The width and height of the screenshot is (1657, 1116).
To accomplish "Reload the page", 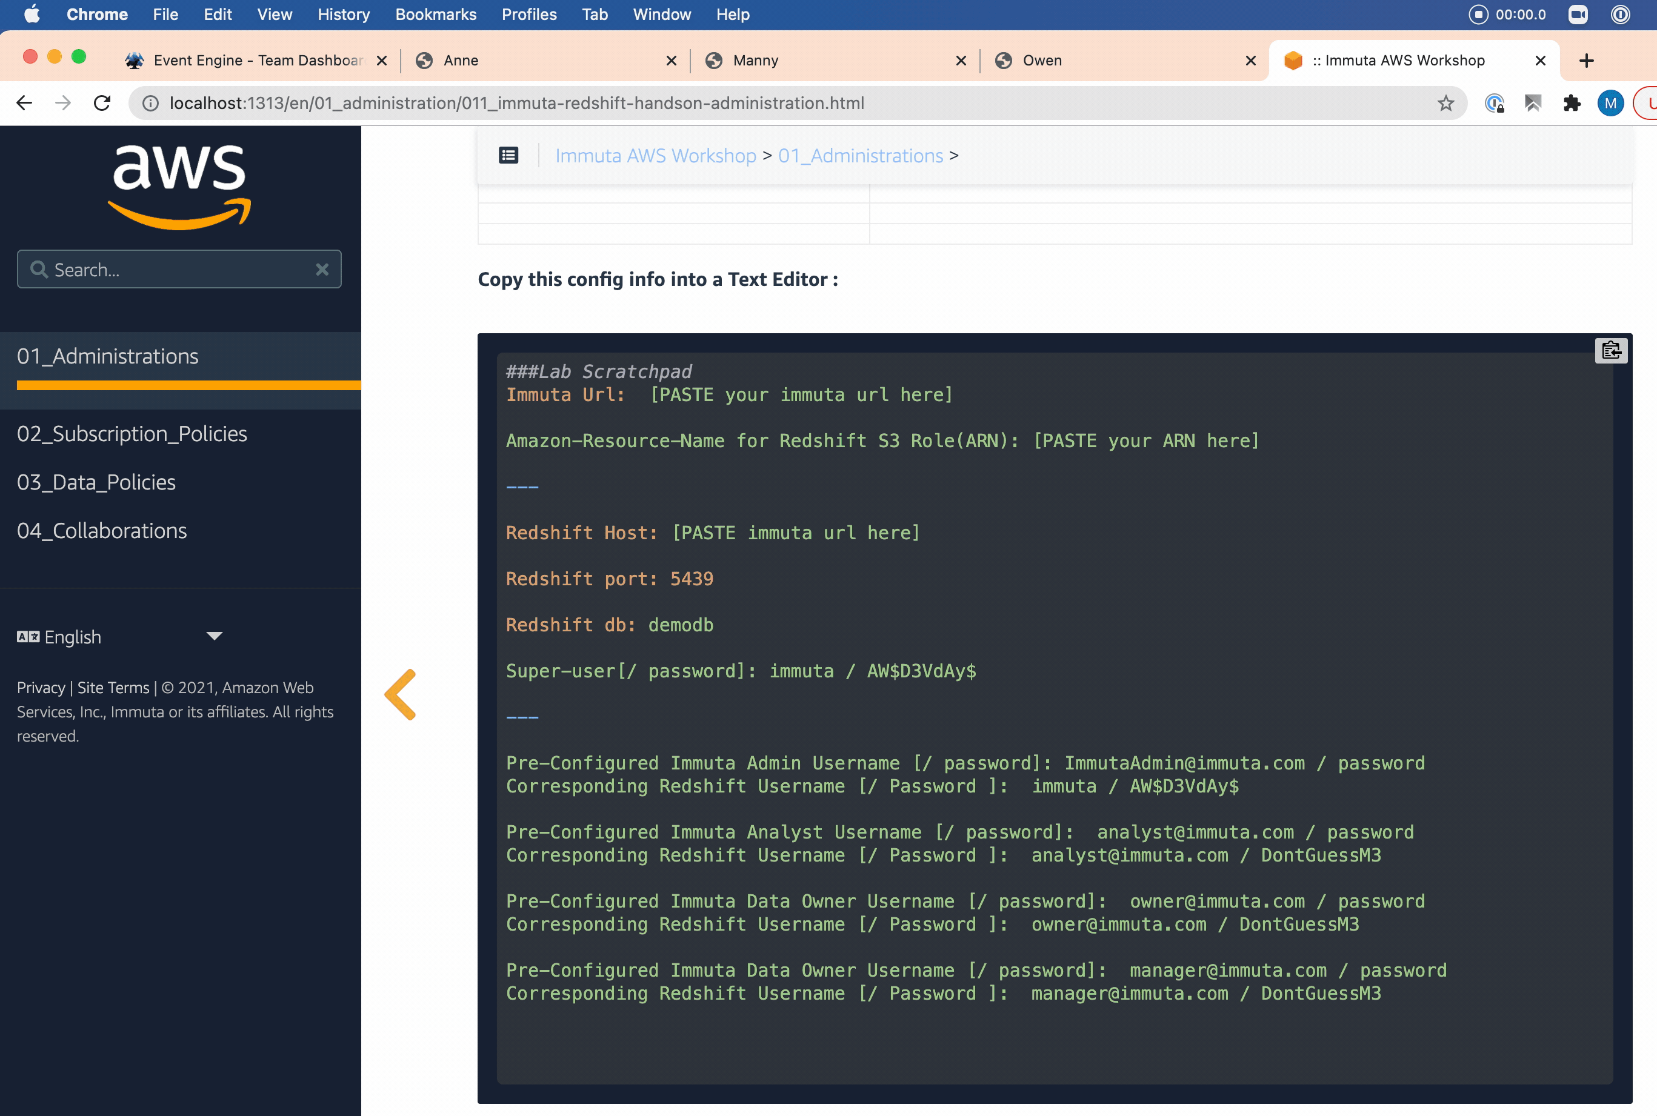I will click(x=102, y=103).
